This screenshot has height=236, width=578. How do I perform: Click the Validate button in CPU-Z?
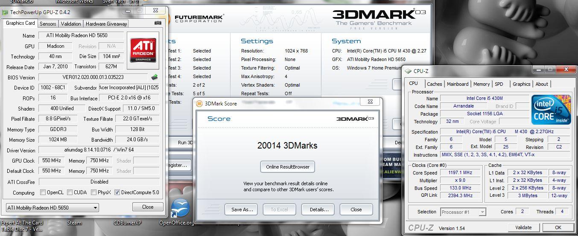tap(523, 227)
